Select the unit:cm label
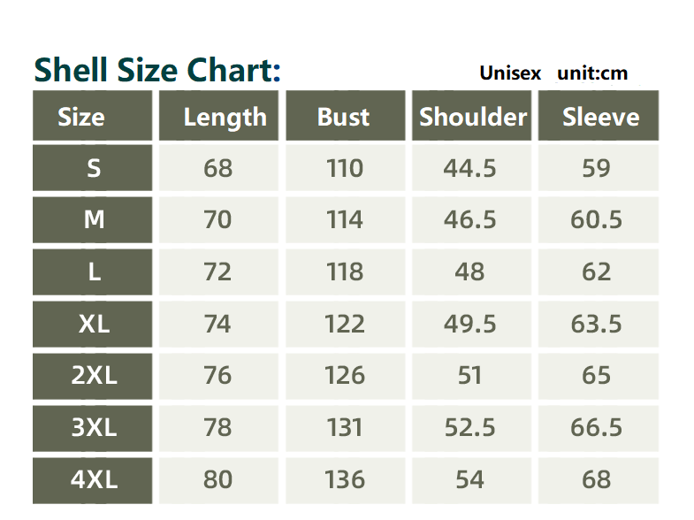This screenshot has height=520, width=694. [x=592, y=73]
